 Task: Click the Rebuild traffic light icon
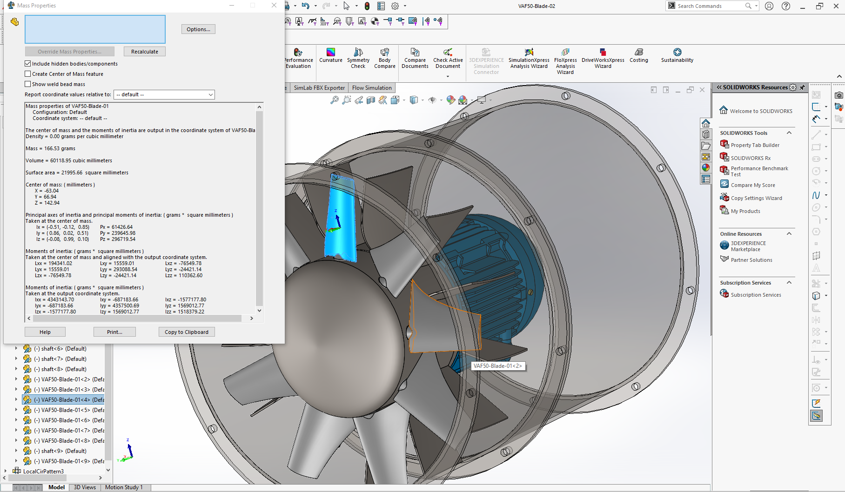367,6
